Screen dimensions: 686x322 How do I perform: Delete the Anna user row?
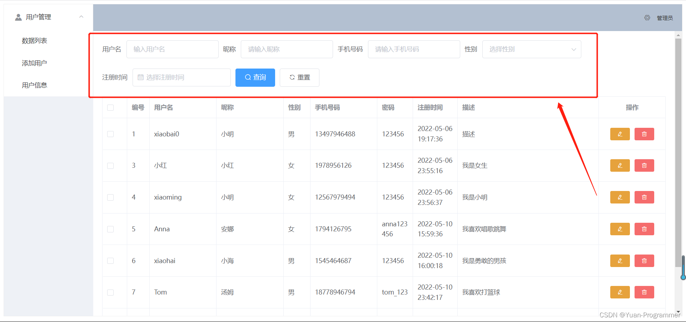point(644,229)
